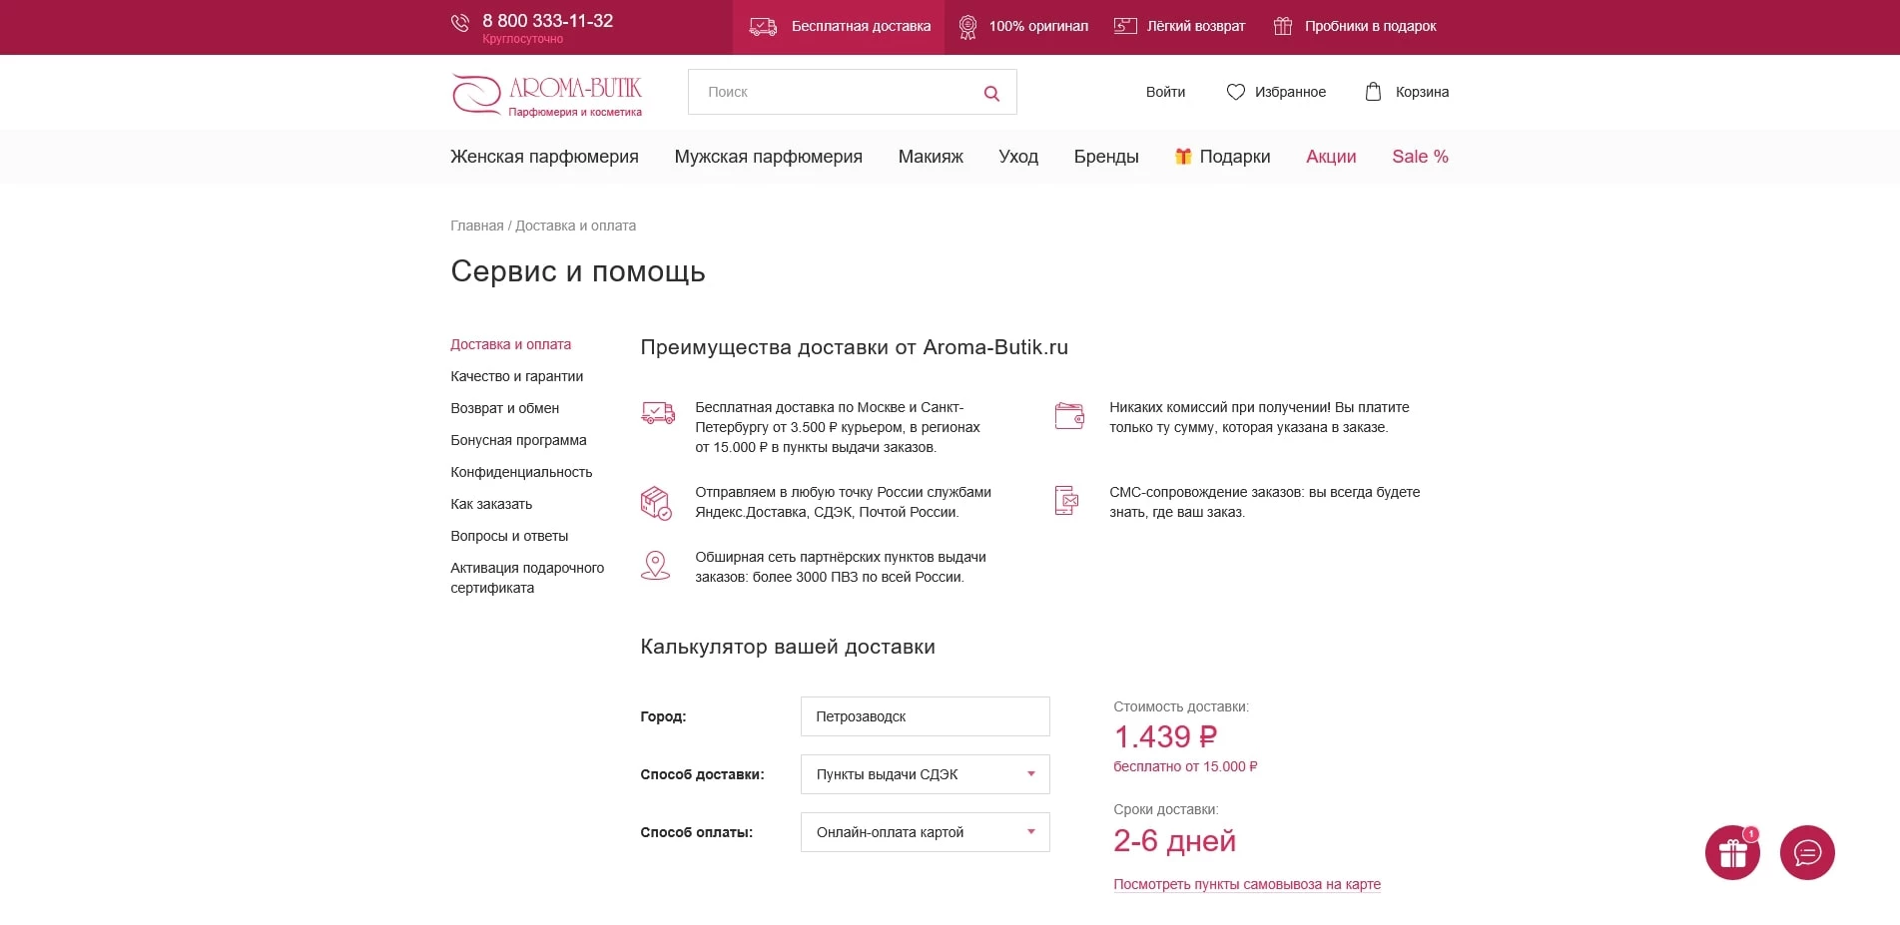Open the chat support bubble icon
This screenshot has width=1900, height=925.
click(1808, 853)
